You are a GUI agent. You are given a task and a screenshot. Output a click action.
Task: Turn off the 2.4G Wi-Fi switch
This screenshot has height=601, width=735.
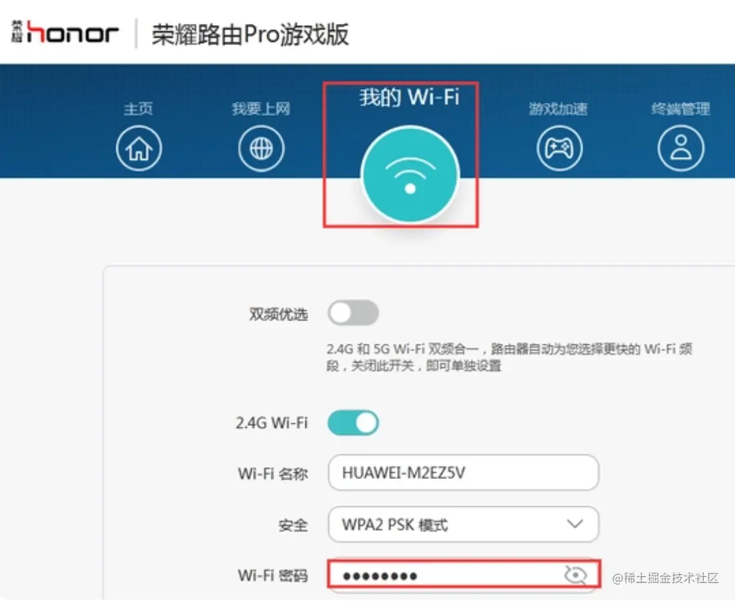click(x=353, y=423)
